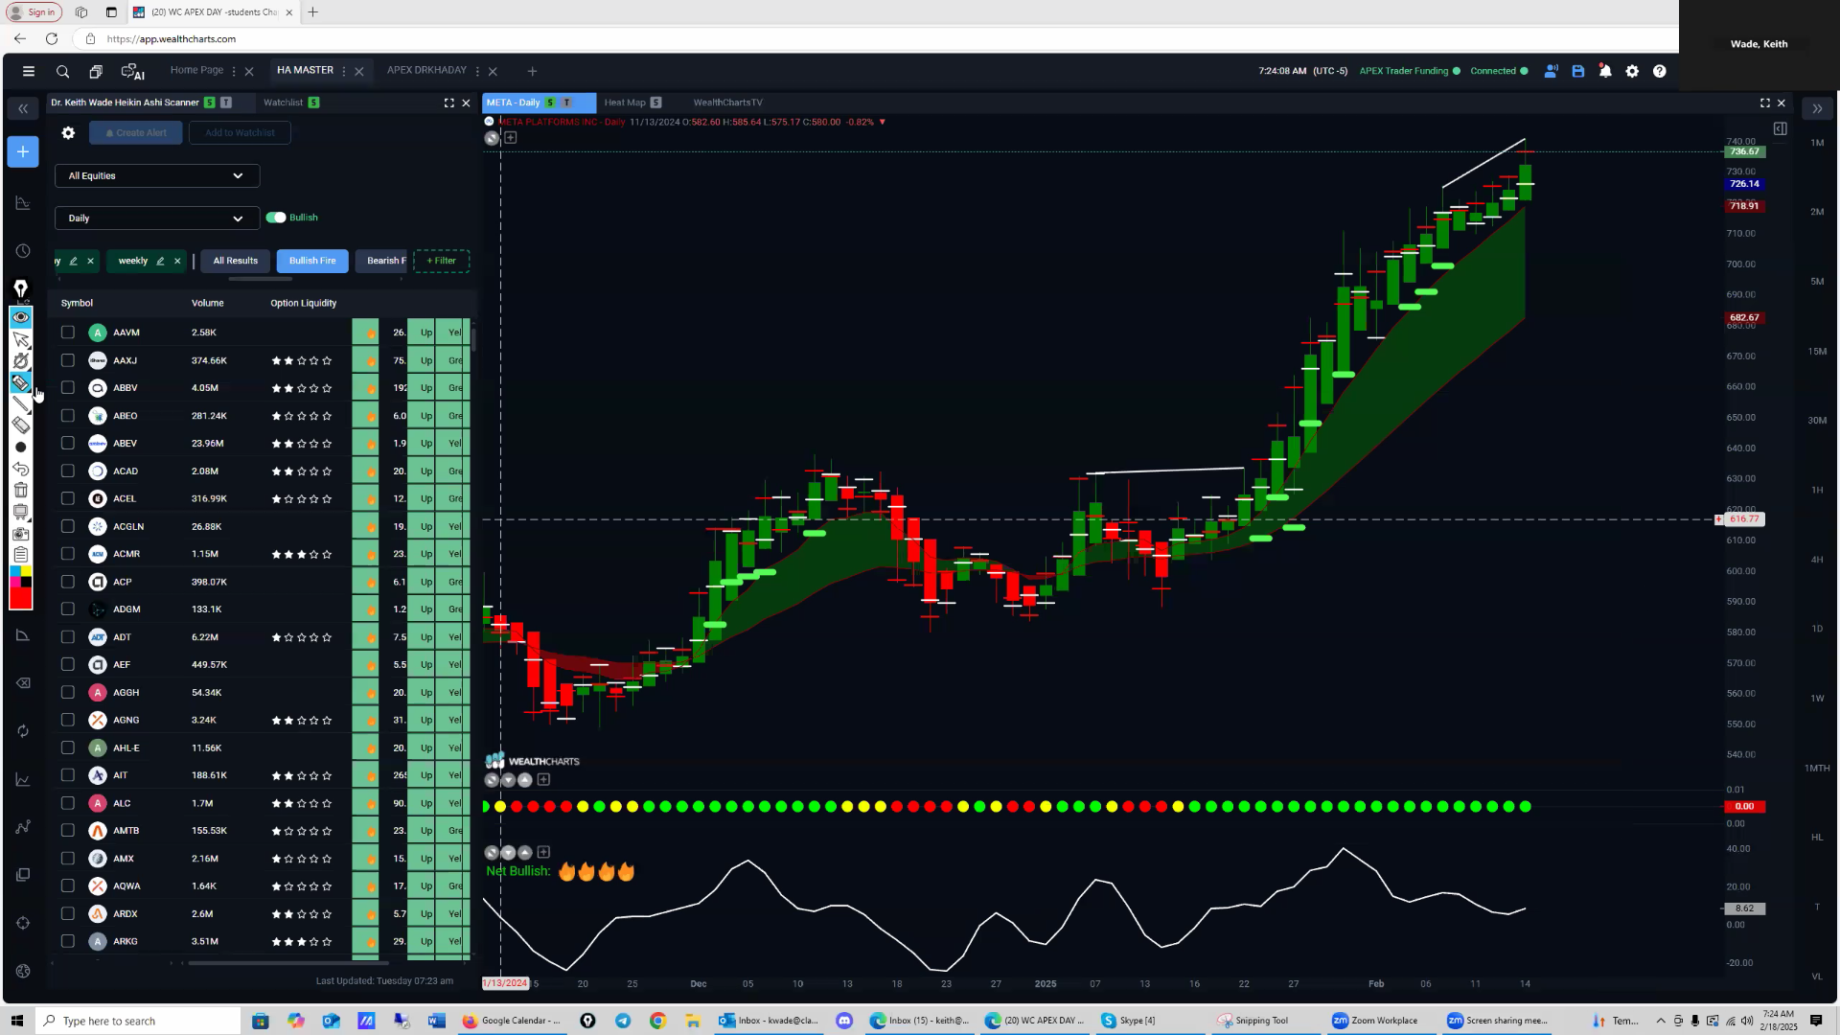Check the ABBV row checkbox

tap(67, 388)
